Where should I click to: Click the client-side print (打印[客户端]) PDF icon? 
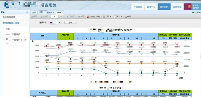(x=88, y=17)
